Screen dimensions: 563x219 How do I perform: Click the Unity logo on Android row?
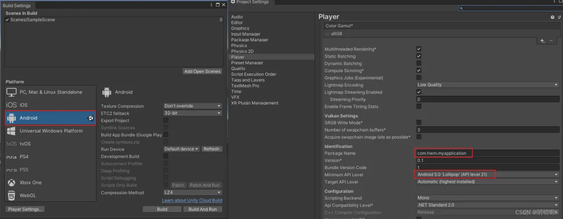pos(90,118)
